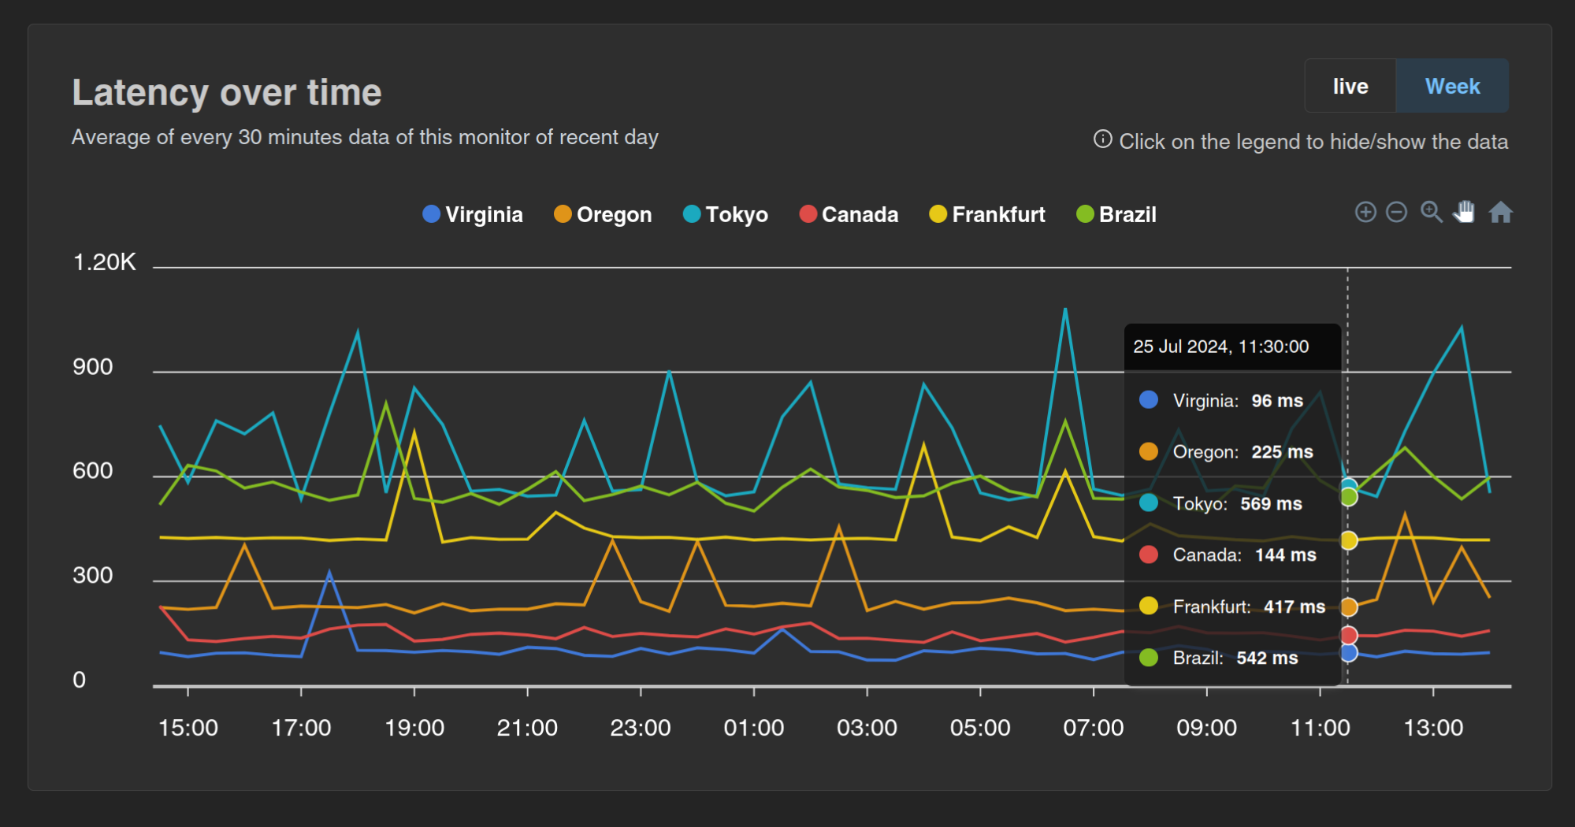Click the 07:00 x-axis label

point(1094,728)
